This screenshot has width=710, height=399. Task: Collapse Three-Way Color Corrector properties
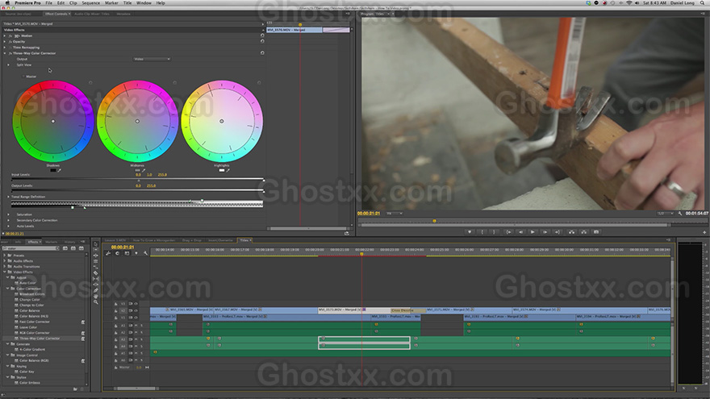coord(5,53)
